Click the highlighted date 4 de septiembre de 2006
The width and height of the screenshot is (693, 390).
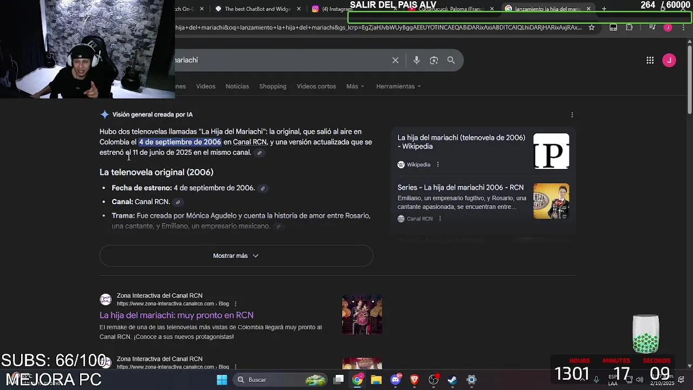pos(180,142)
